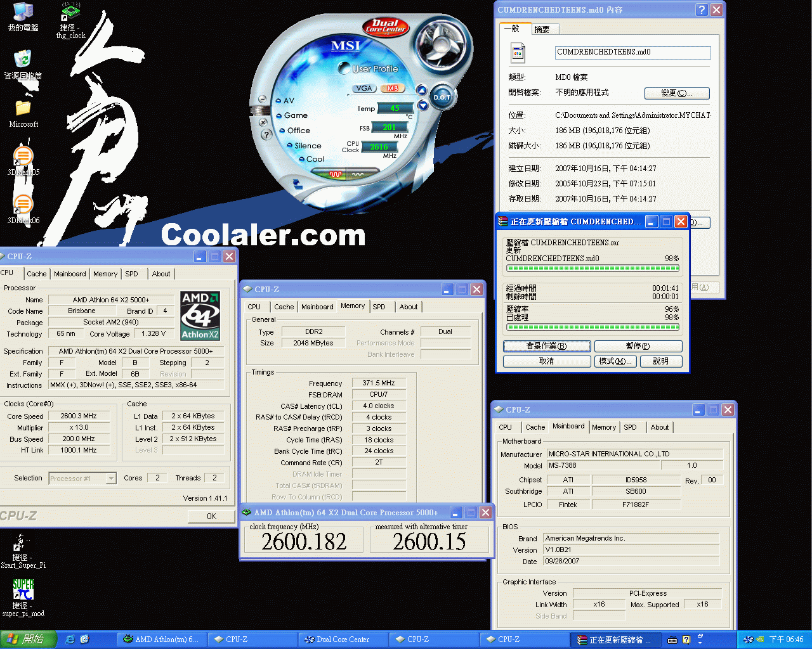Click Help button in WinRAR progress dialog
812x649 pixels.
click(660, 361)
